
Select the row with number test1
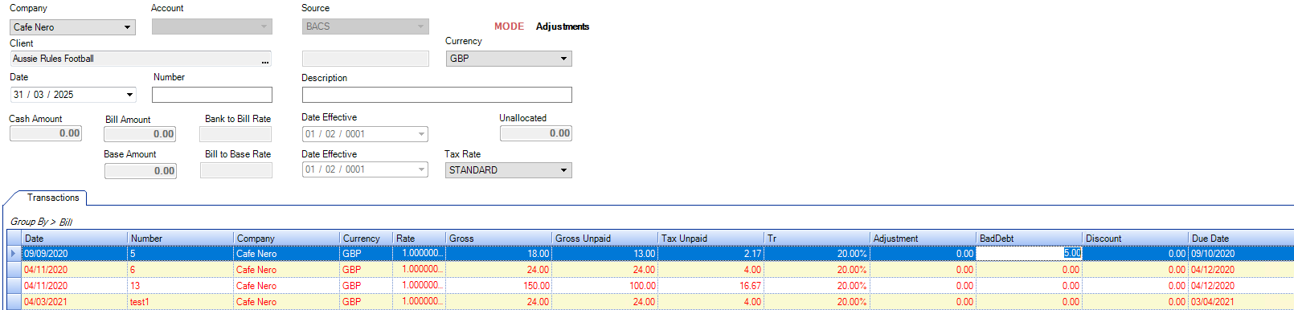650,302
